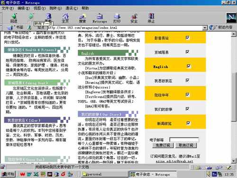The image size is (237, 178).
Task: Click the Back (回退) toolbar icon
Action: [x=14, y=18]
